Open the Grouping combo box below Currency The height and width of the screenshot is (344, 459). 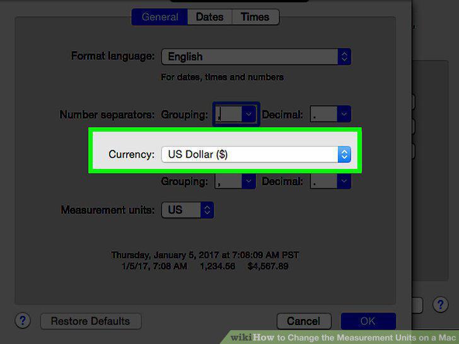pos(235,181)
